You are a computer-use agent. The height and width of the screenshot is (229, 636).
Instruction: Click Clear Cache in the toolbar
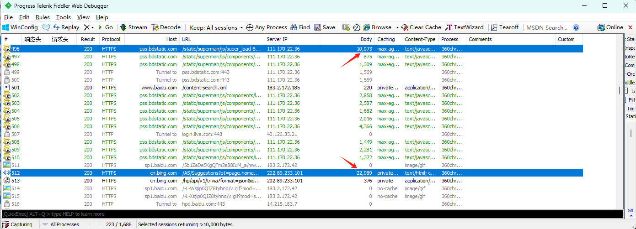click(421, 27)
